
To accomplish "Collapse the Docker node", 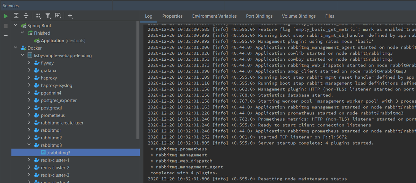I will coord(16,48).
